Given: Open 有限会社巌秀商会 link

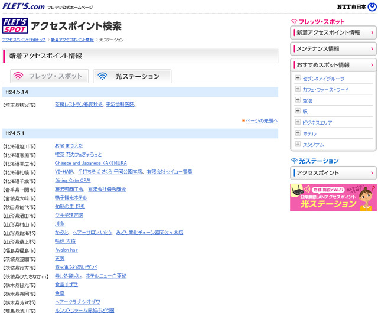Looking at the screenshot, I should pyautogui.click(x=107, y=189).
